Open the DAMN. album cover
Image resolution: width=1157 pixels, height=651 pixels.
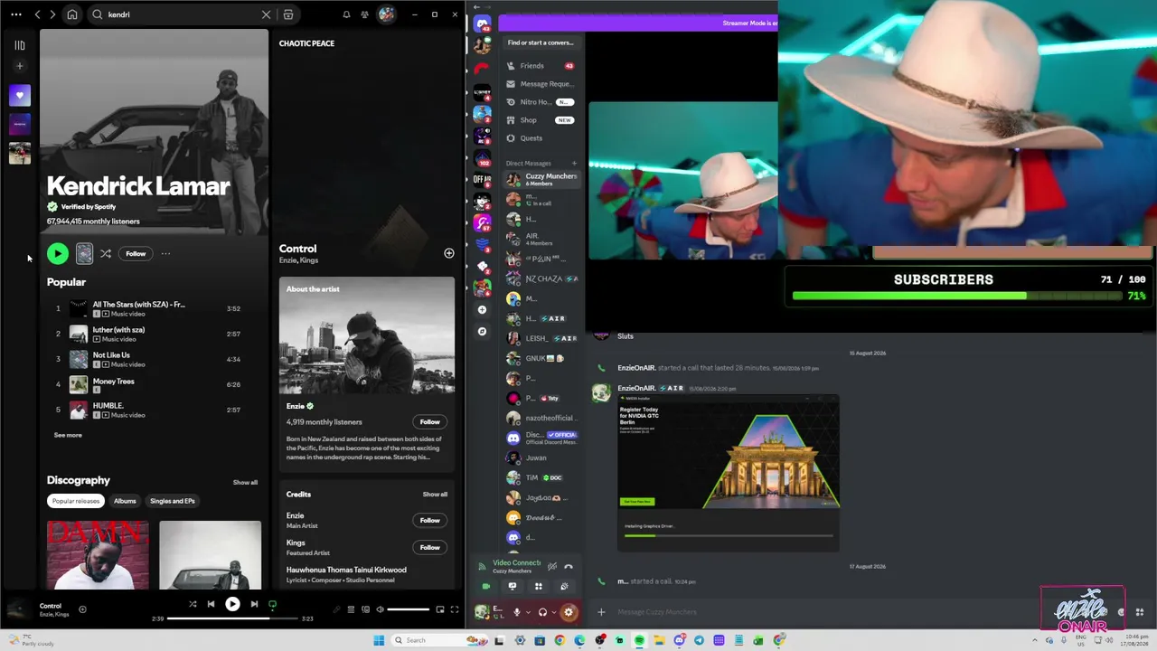pos(98,555)
